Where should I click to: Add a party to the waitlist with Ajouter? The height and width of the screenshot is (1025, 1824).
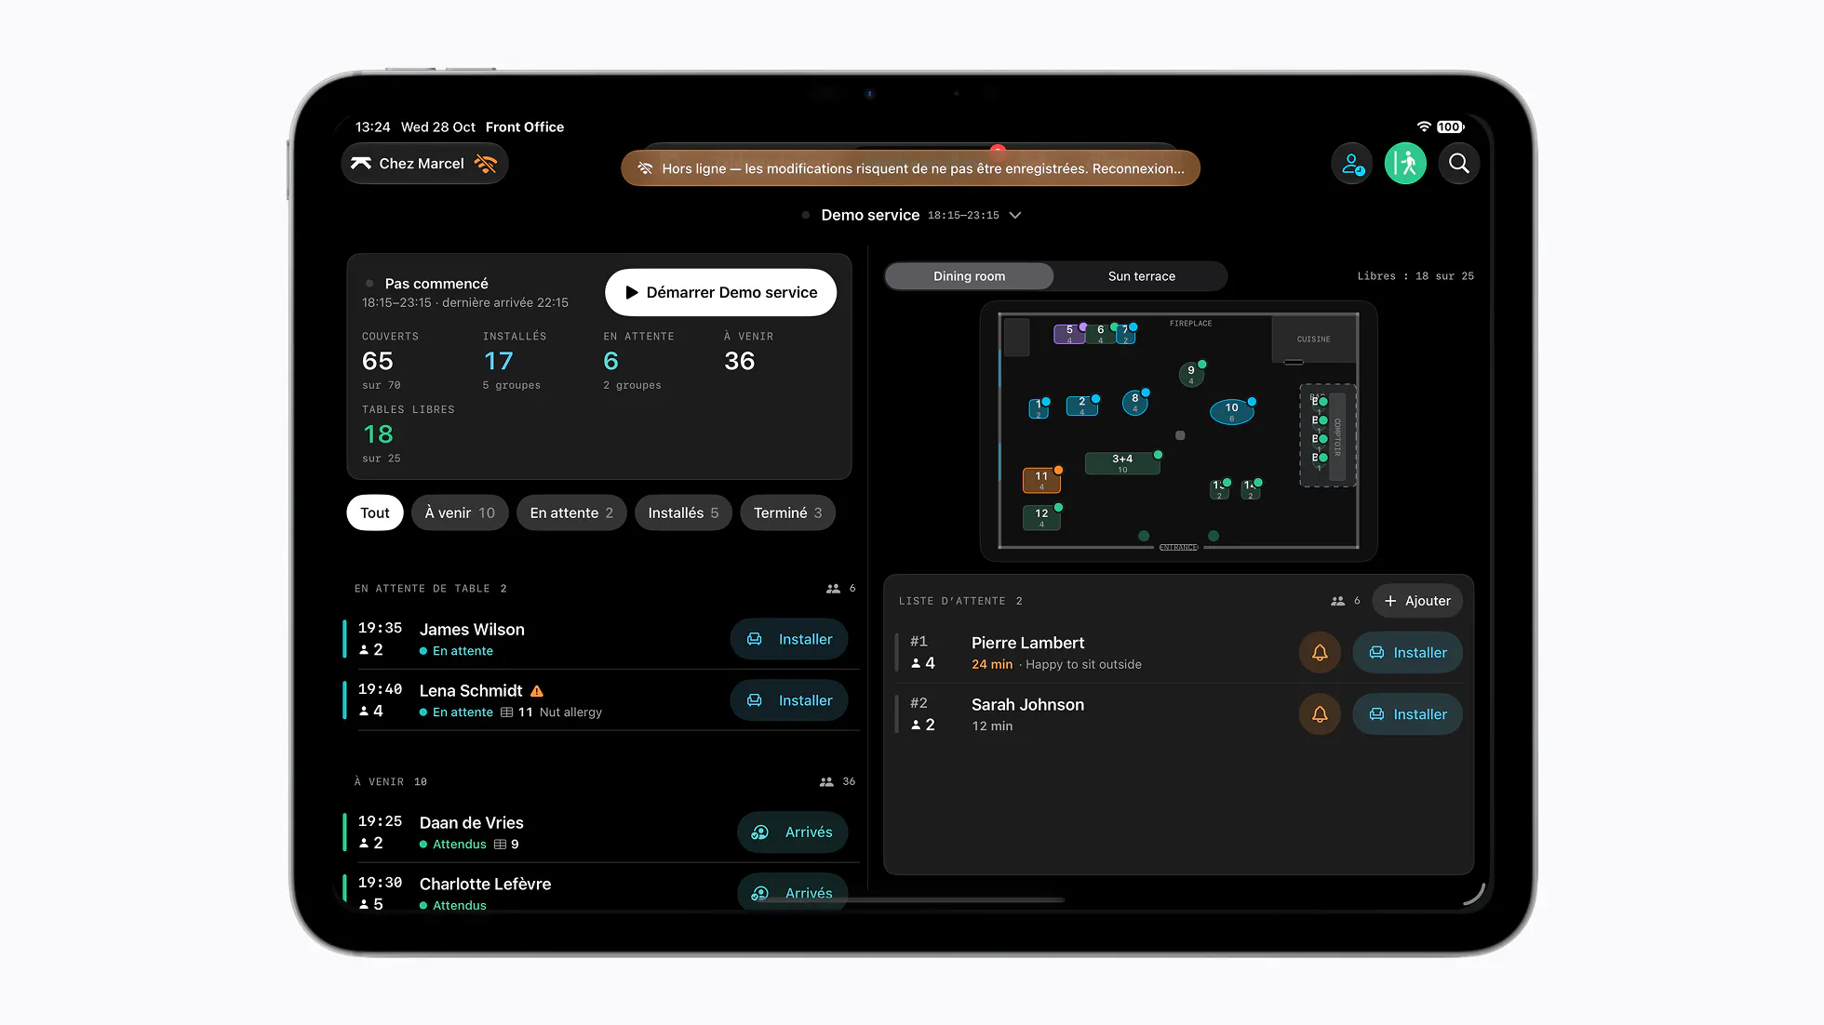click(1417, 601)
